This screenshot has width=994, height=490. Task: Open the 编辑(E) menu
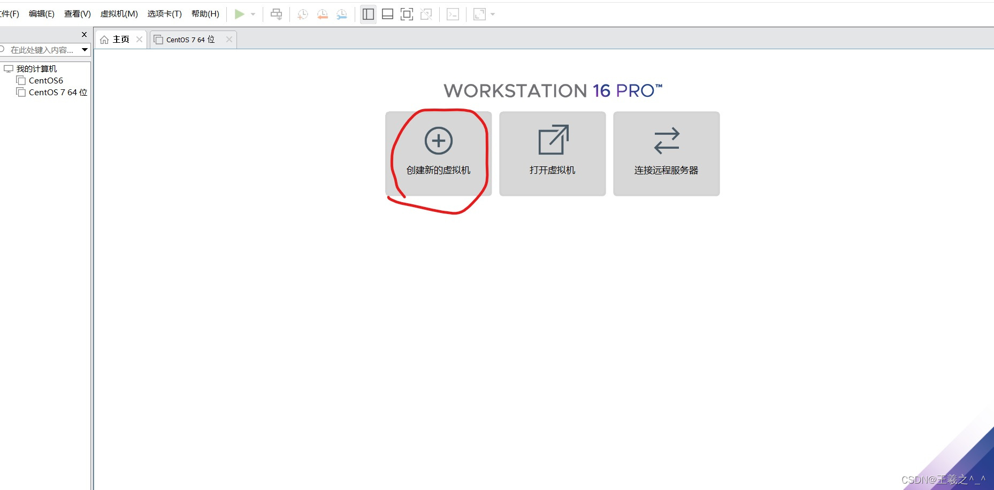[42, 14]
